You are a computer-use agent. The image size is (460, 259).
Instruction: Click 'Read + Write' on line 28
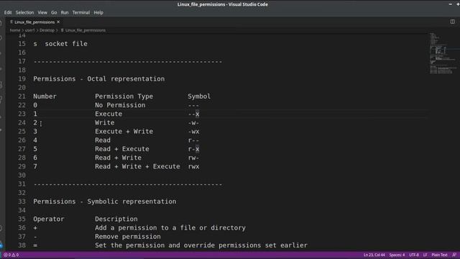point(118,158)
